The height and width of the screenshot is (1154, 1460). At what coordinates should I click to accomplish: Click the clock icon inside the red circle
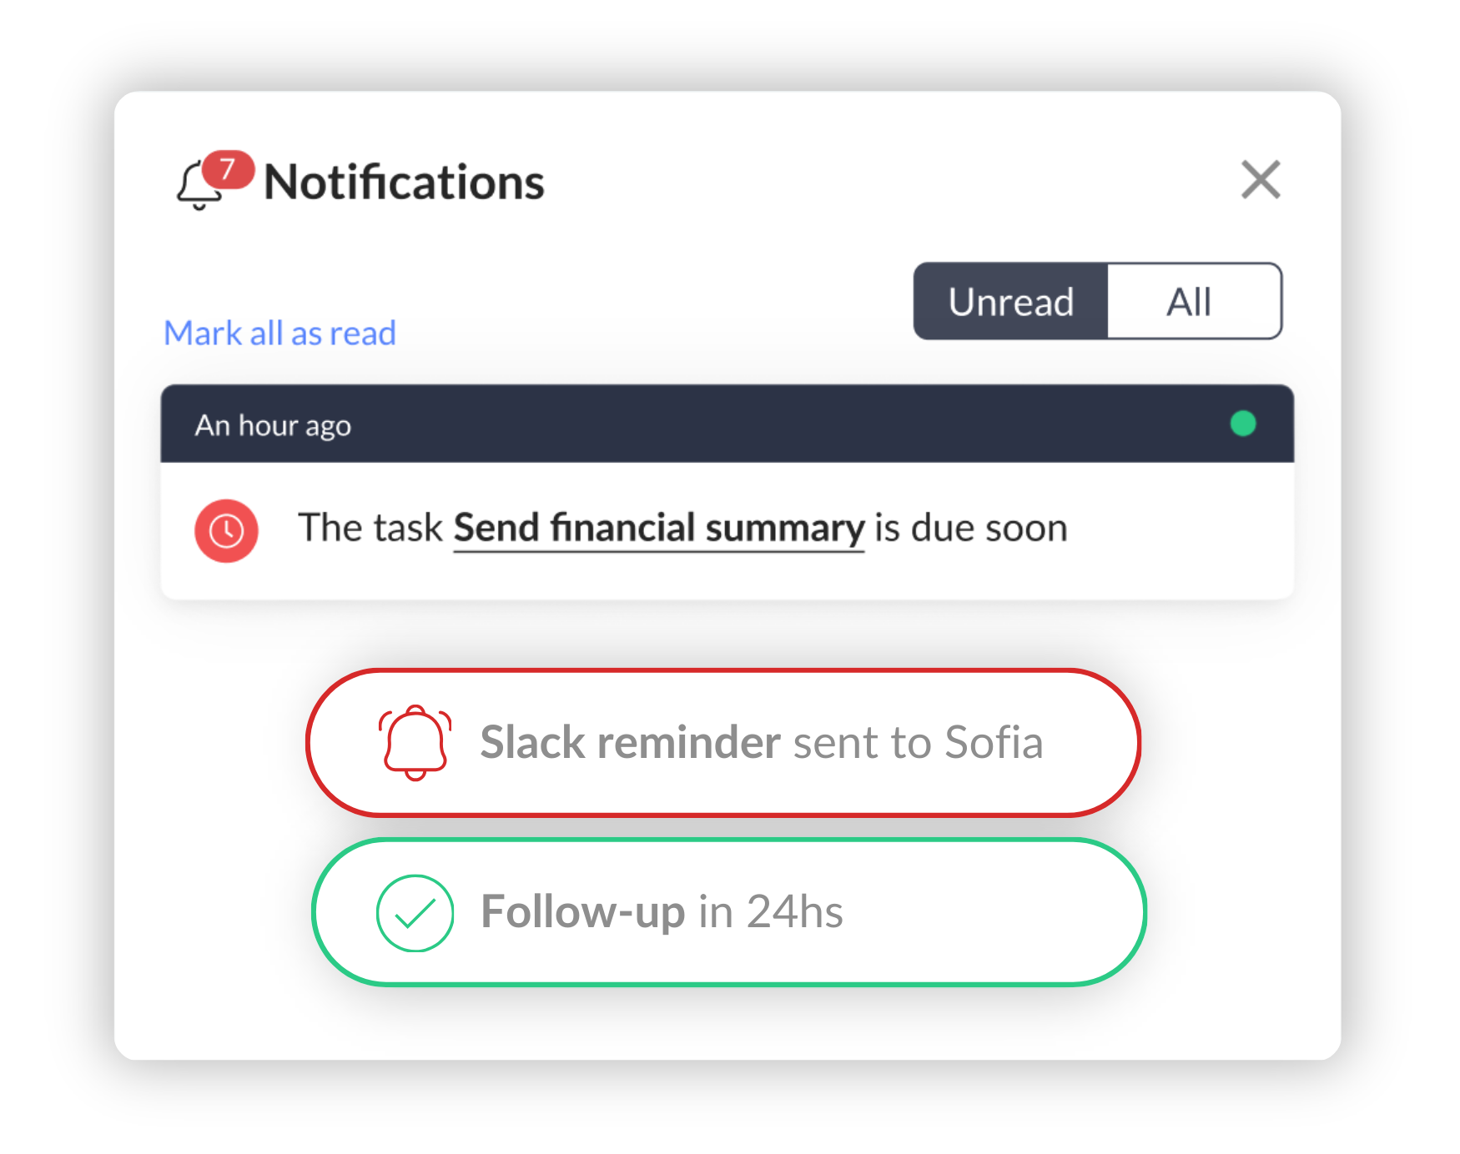pos(225,530)
